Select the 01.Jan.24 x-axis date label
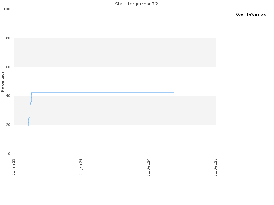Screen dimensions: 274x205 pyautogui.click(x=80, y=167)
